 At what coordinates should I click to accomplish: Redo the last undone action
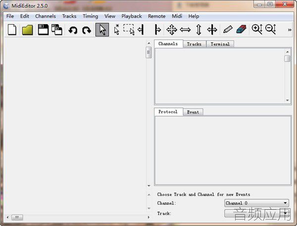(87, 30)
